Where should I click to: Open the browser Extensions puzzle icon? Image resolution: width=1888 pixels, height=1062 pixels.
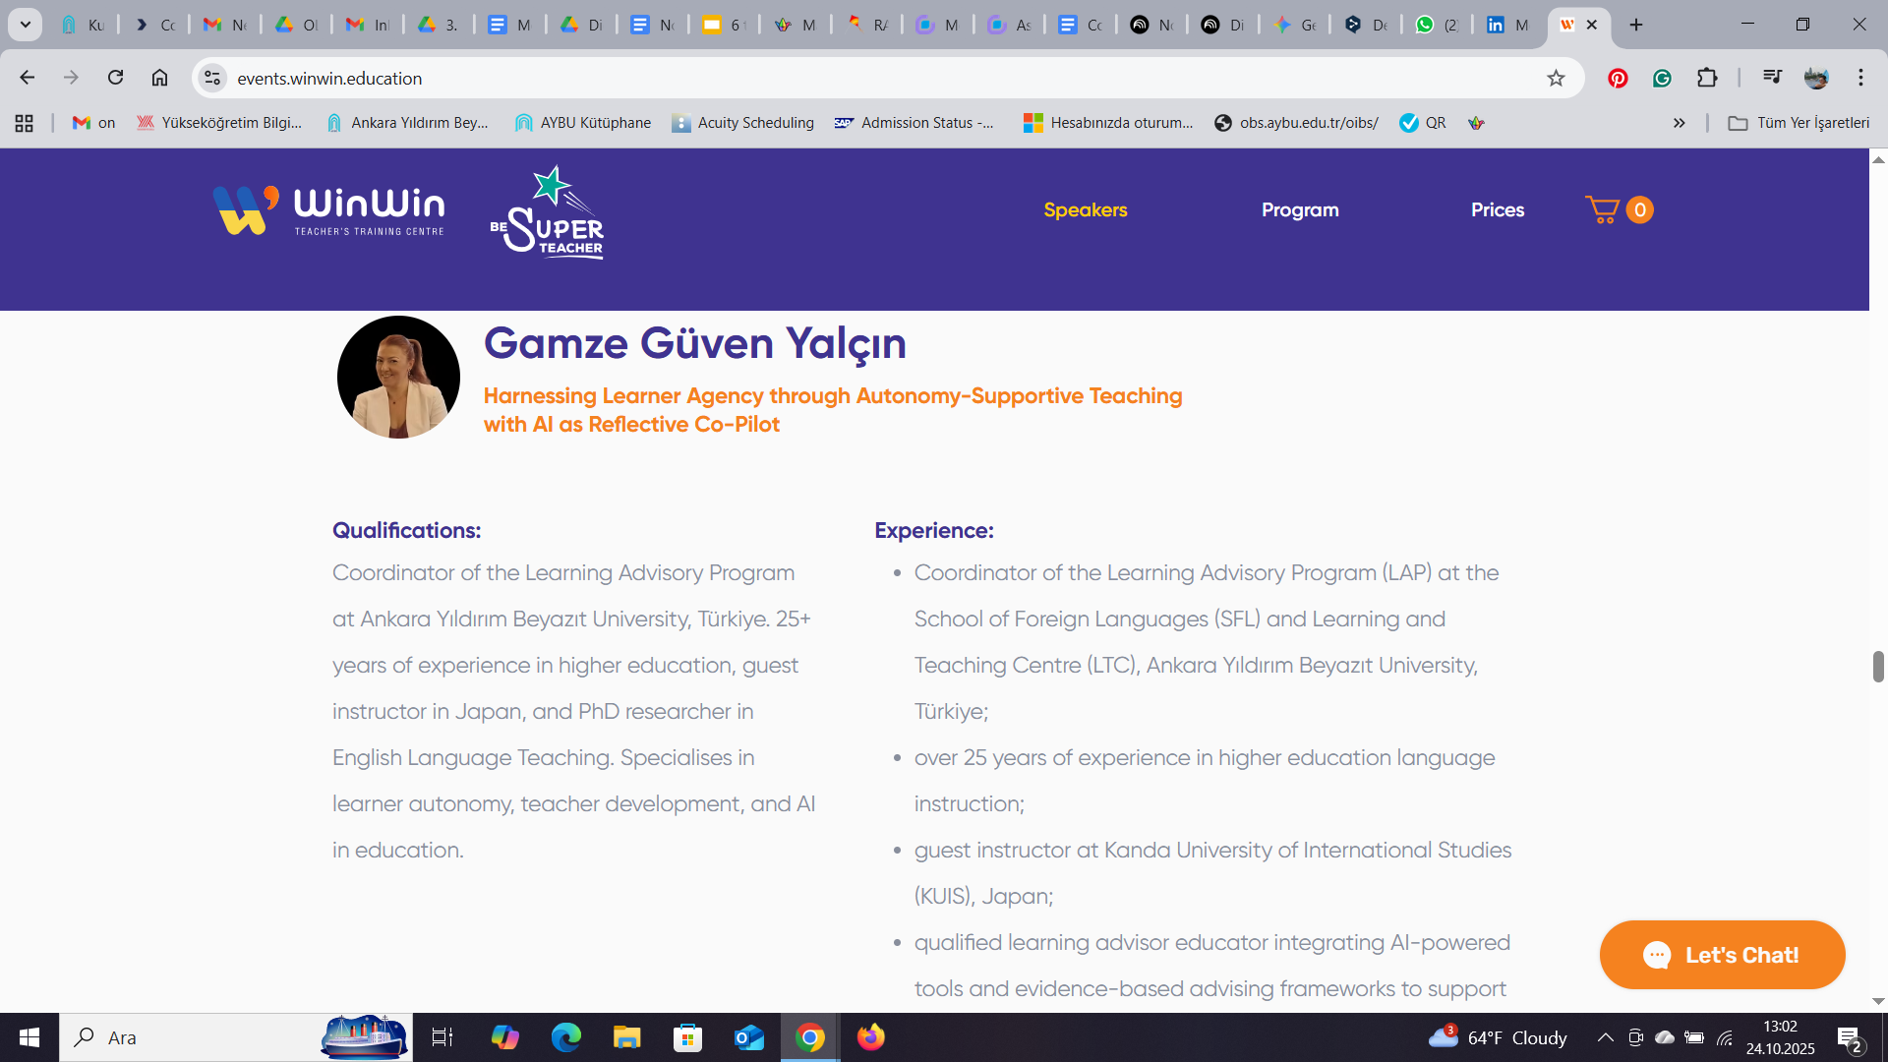coord(1707,79)
